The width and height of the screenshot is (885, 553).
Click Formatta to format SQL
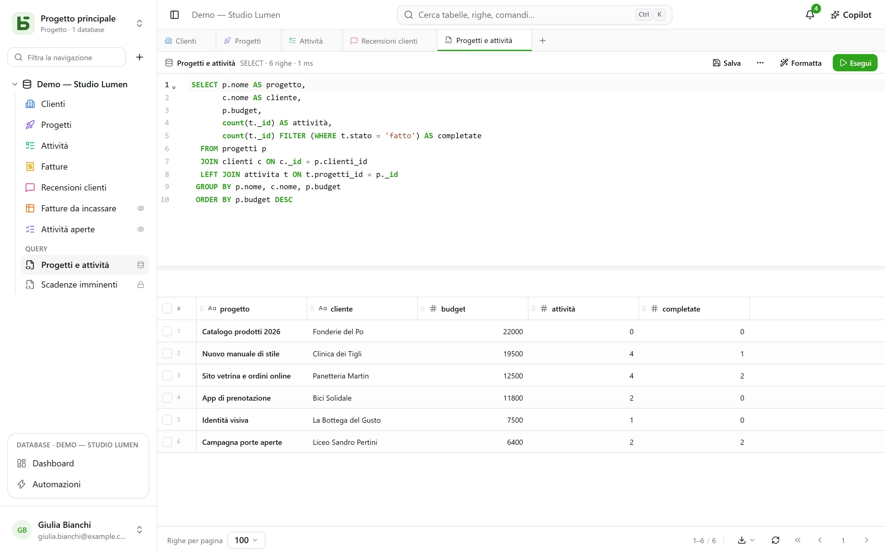tap(801, 63)
